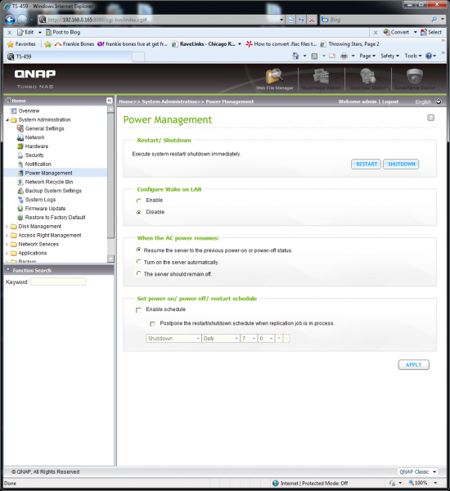
Task: Collapse the System Administration tree folder
Action: (7, 120)
